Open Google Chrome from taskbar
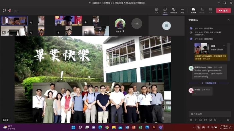Image resolution: width=234 pixels, height=131 pixels. click(x=107, y=127)
